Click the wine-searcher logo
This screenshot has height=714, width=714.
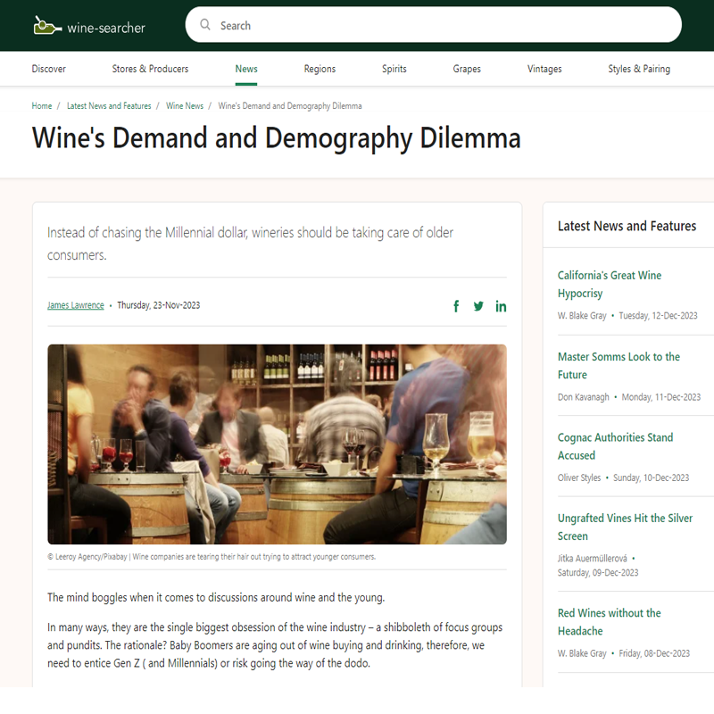(89, 27)
